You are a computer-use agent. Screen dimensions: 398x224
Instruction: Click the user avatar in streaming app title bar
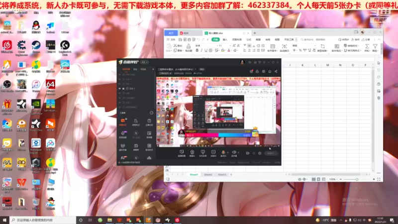pyautogui.click(x=242, y=62)
